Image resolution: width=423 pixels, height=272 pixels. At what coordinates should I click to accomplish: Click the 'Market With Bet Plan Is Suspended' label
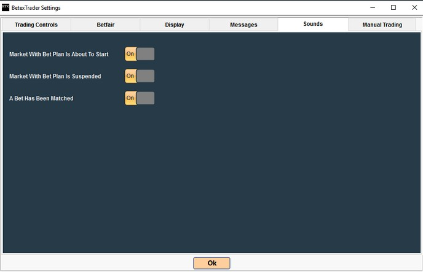pyautogui.click(x=55, y=77)
